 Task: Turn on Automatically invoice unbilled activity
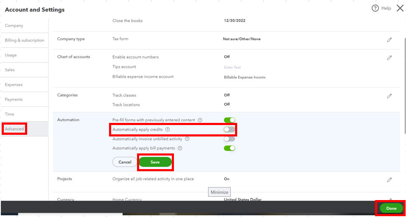click(x=229, y=139)
